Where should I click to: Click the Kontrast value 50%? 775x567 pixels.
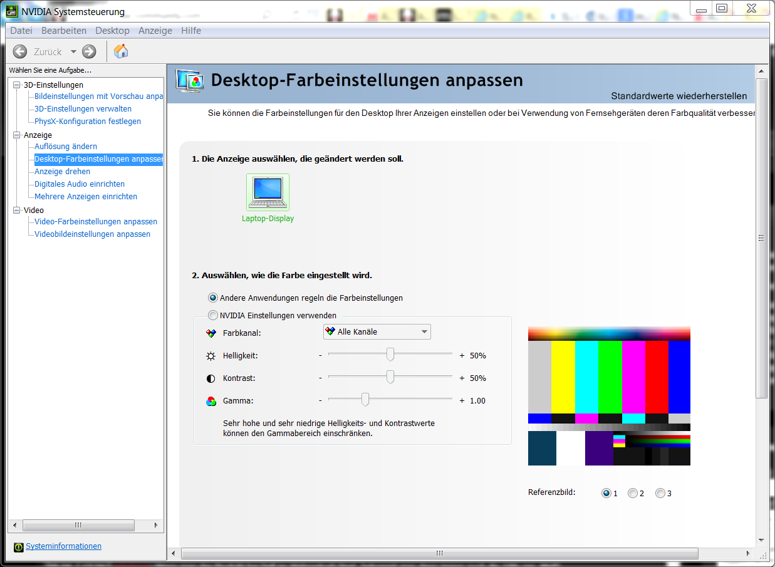[x=478, y=378]
